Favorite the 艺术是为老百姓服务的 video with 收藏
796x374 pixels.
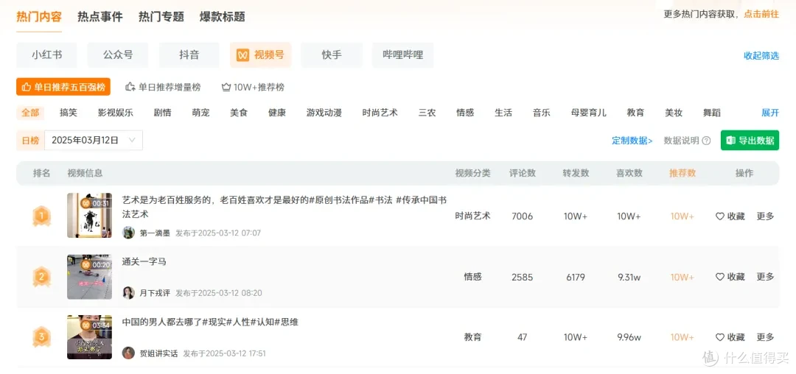pyautogui.click(x=730, y=216)
